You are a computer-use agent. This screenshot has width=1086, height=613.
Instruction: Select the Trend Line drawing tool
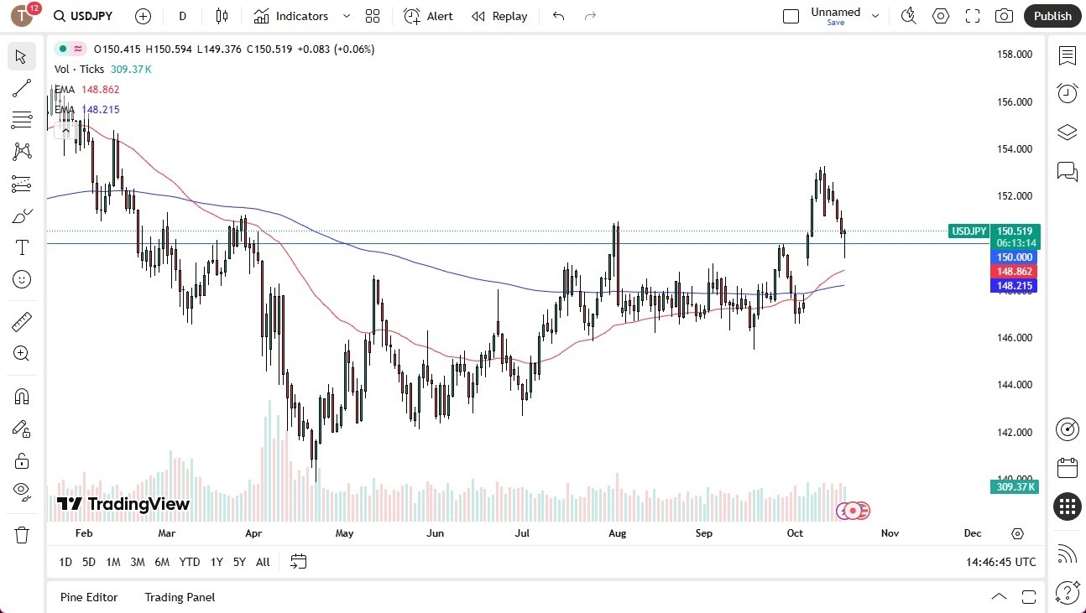pos(22,88)
